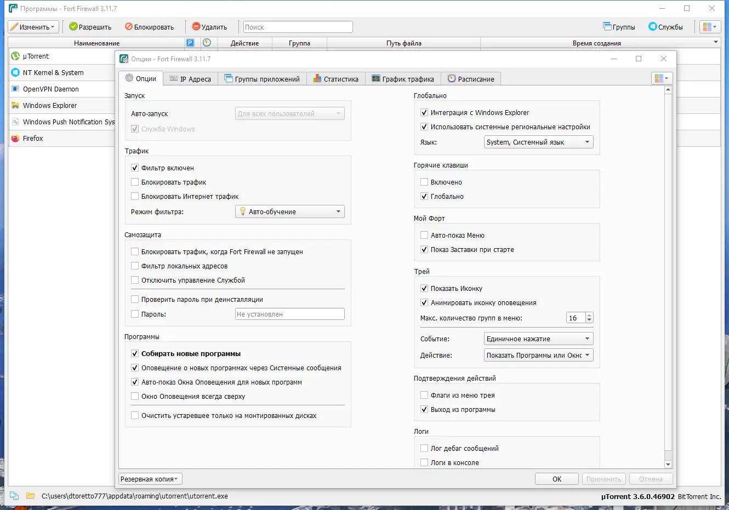Click the folder icon in the status bar
This screenshot has height=510, width=729.
coord(31,496)
